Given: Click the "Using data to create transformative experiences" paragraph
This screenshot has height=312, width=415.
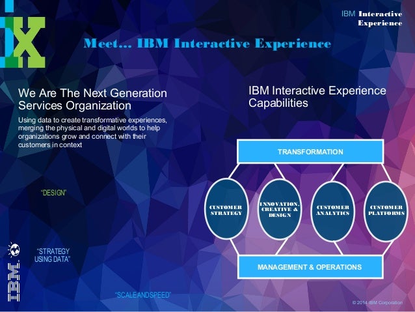Looking at the screenshot, I should pyautogui.click(x=92, y=132).
